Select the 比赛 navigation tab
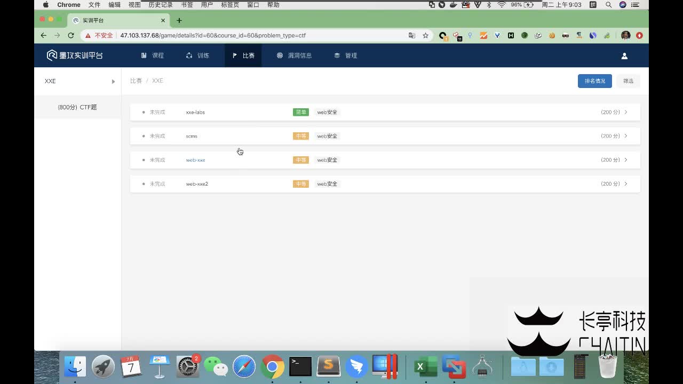 pyautogui.click(x=243, y=55)
